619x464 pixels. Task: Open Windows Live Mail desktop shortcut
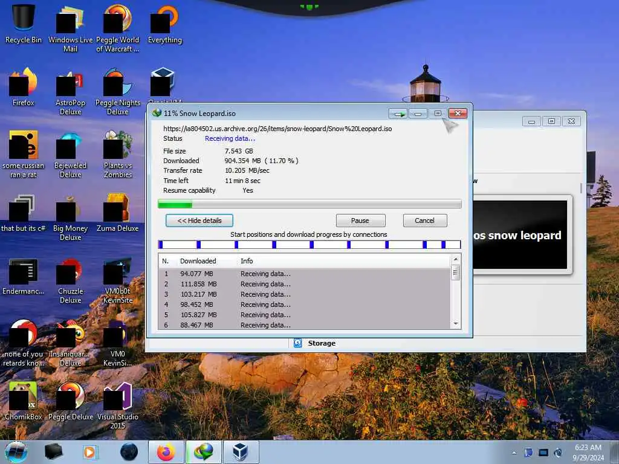click(70, 28)
